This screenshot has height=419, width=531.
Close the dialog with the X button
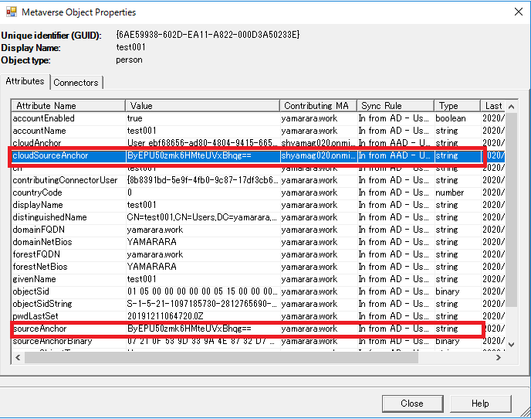click(x=518, y=12)
